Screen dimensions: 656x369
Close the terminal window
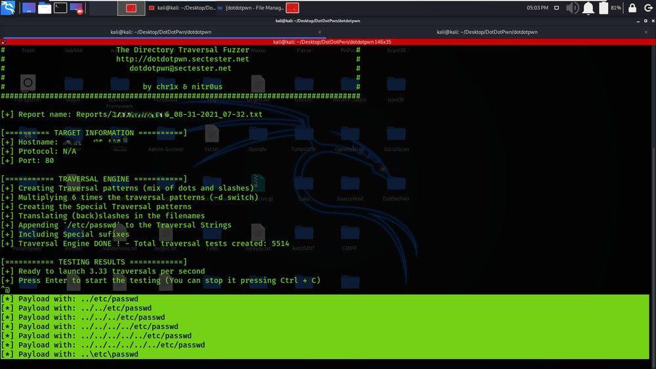[x=653, y=20]
